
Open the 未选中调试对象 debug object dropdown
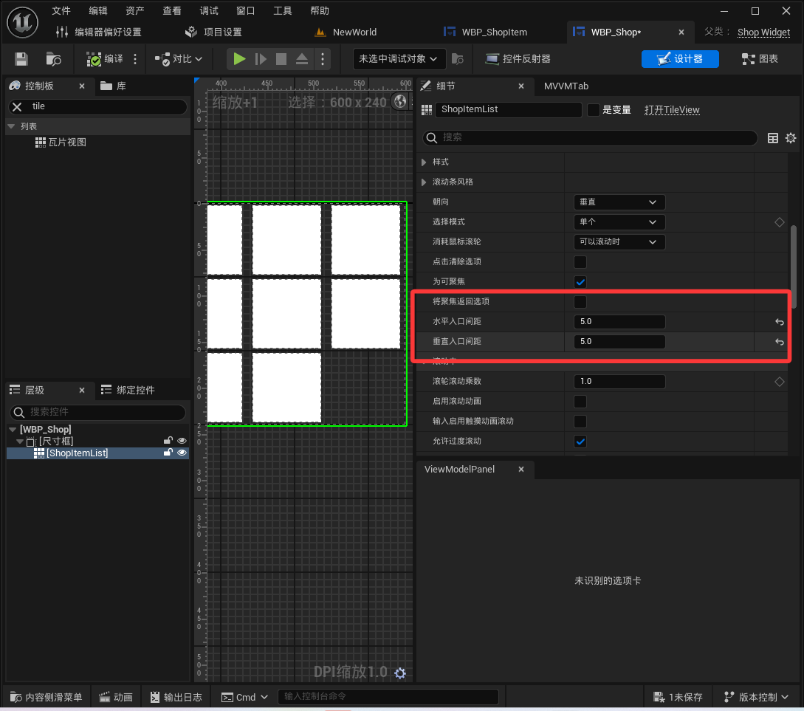click(399, 59)
